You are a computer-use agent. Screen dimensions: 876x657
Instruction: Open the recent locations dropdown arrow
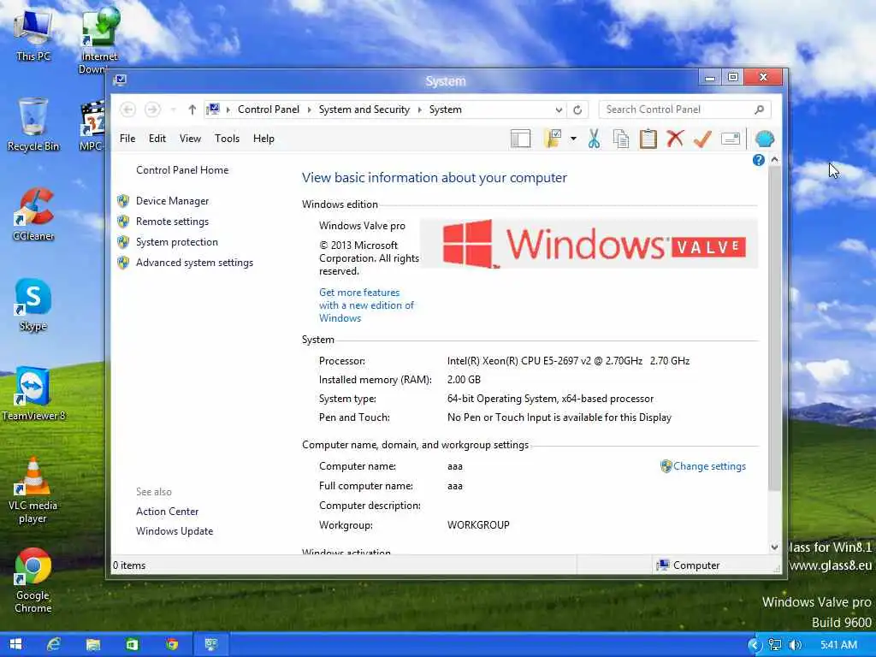pyautogui.click(x=173, y=109)
